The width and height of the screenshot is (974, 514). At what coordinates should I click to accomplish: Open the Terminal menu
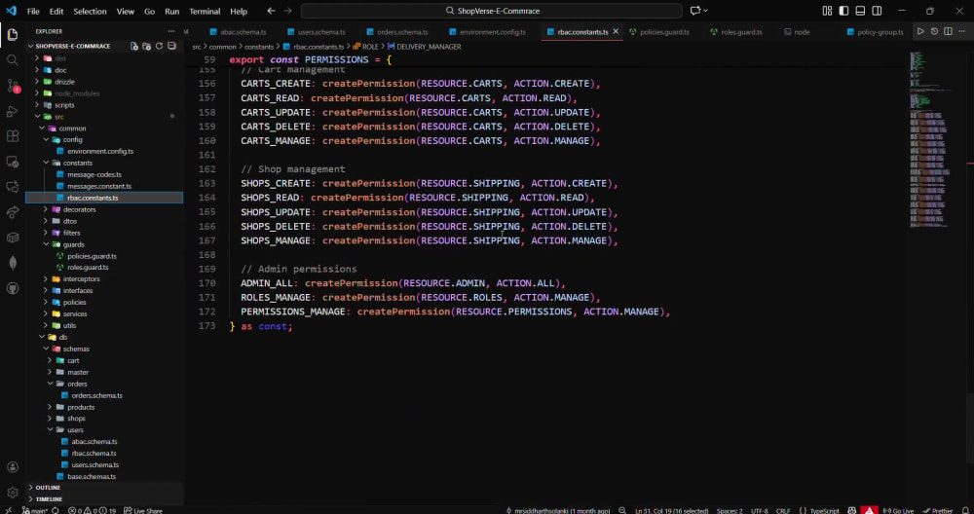205,11
